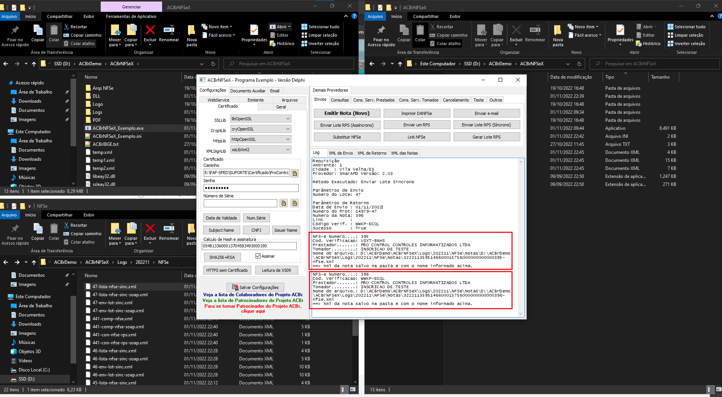Image resolution: width=722 pixels, height=397 pixels.
Task: Open the XMLSignLib dropdown showing xsLibXml2
Action: 261,150
